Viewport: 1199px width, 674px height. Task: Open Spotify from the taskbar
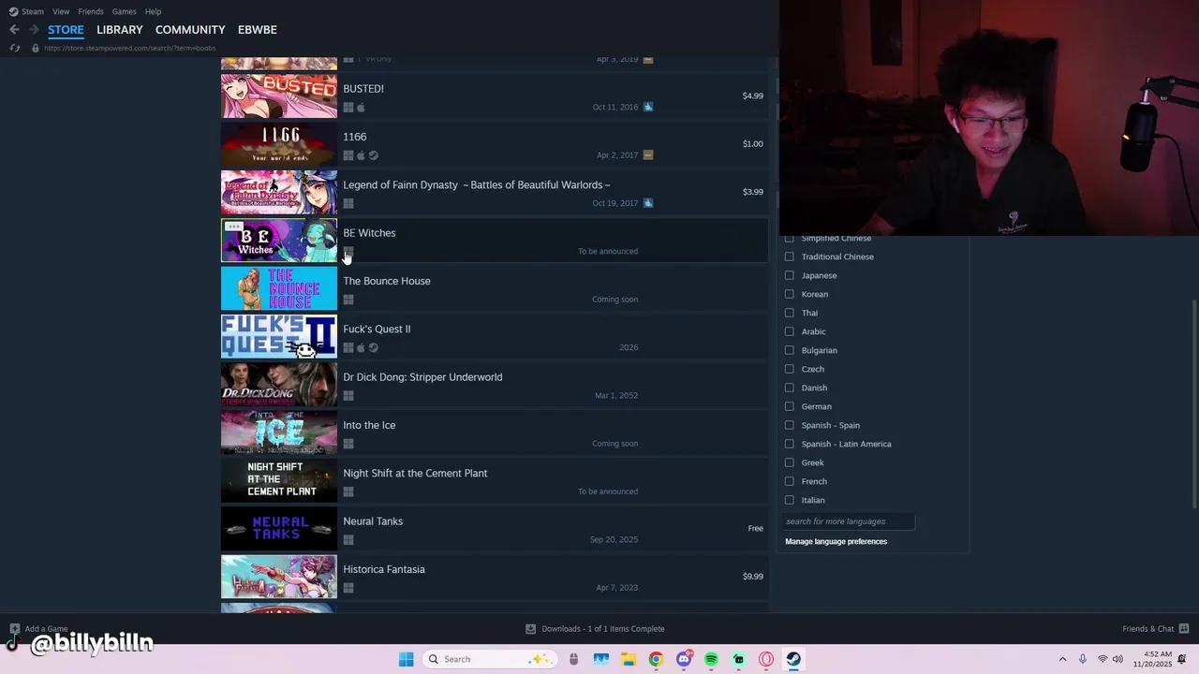point(711,659)
